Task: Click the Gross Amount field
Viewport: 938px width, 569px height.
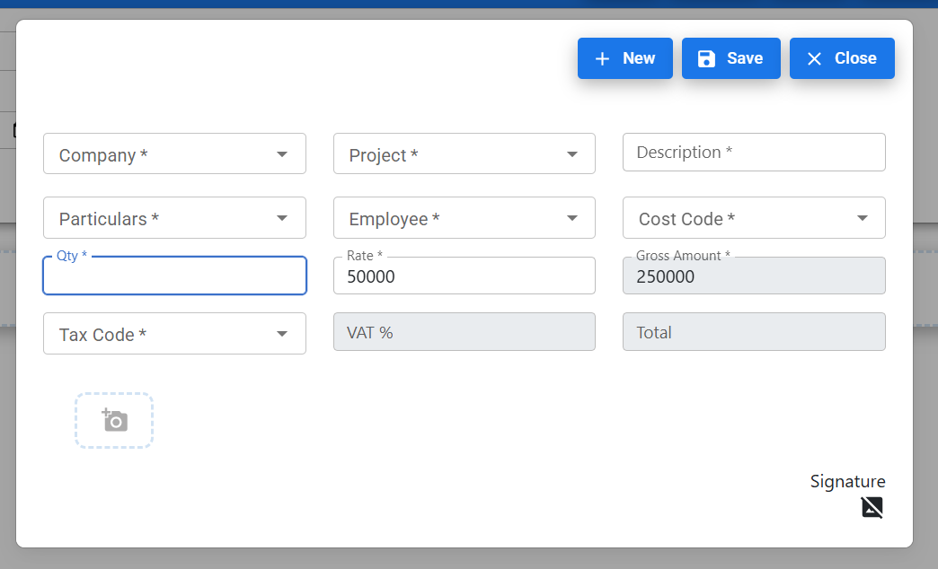Action: (754, 276)
